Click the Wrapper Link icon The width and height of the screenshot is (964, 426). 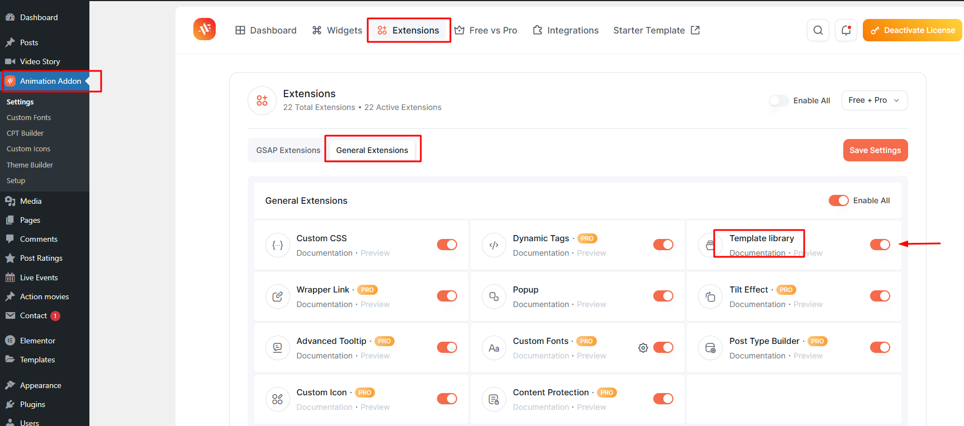point(278,296)
